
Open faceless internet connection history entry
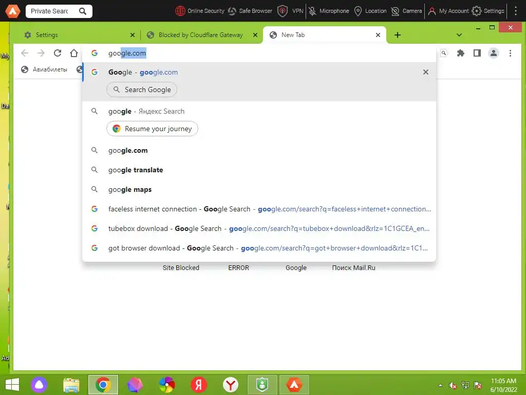tap(259, 209)
